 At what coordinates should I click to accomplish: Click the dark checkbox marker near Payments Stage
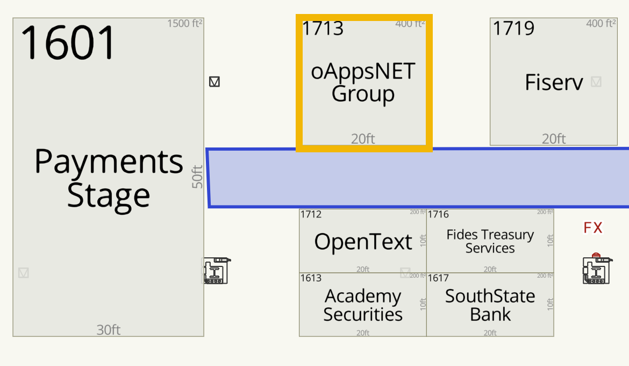tap(215, 82)
